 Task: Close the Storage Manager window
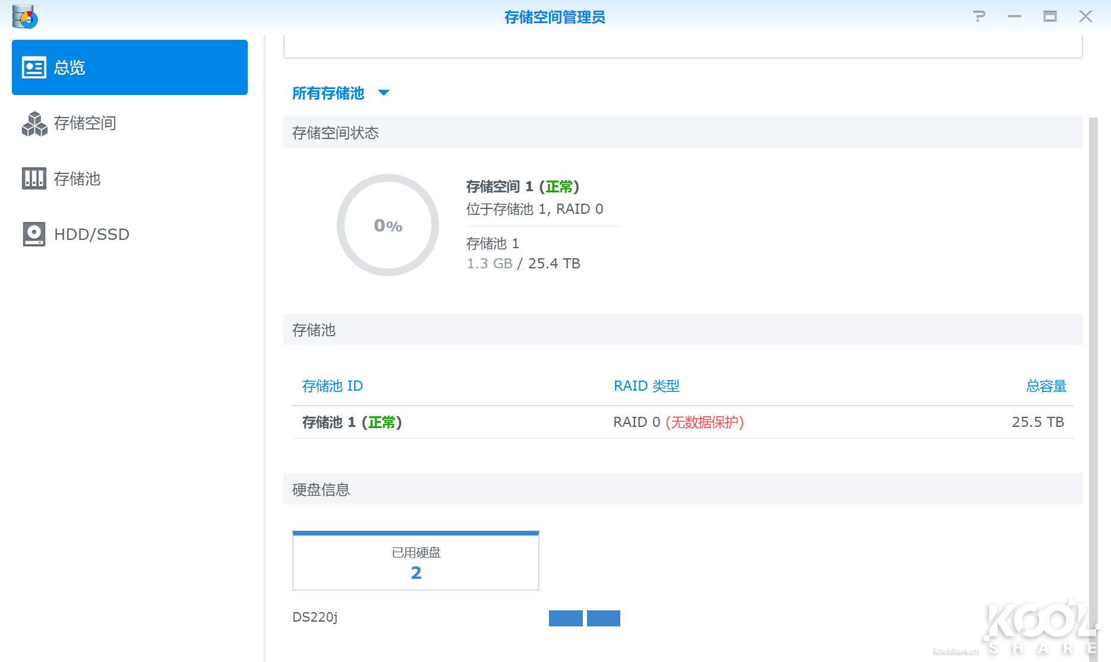click(x=1085, y=17)
